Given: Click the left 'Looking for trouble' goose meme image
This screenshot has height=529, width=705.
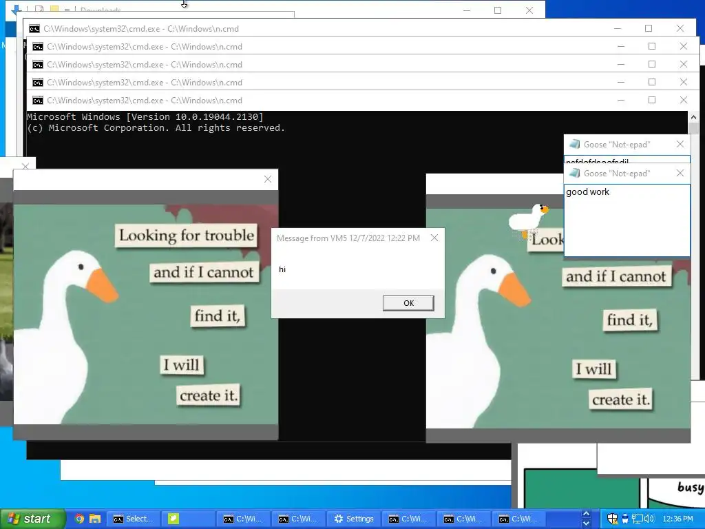Looking at the screenshot, I should click(146, 314).
